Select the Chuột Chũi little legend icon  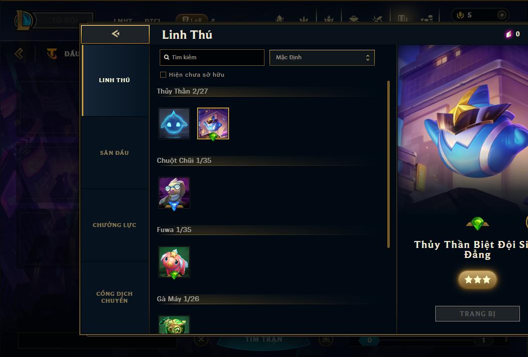pyautogui.click(x=174, y=193)
